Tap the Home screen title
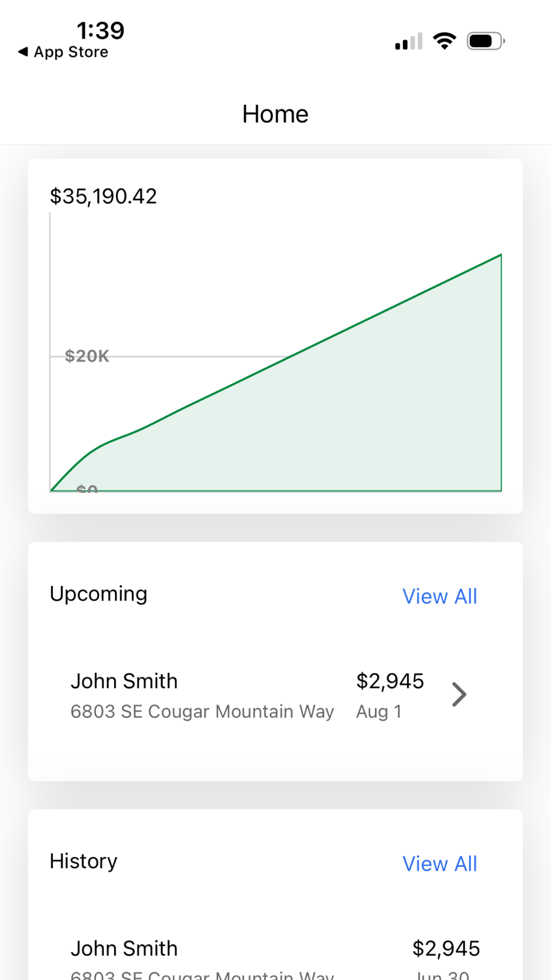551x980 pixels. (275, 114)
